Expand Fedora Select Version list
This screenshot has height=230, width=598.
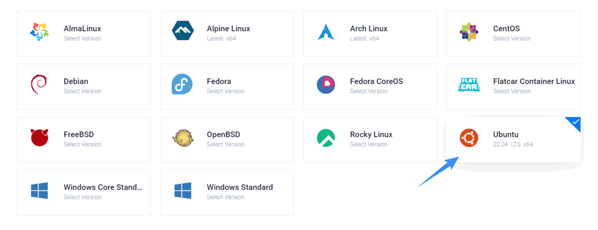225,91
